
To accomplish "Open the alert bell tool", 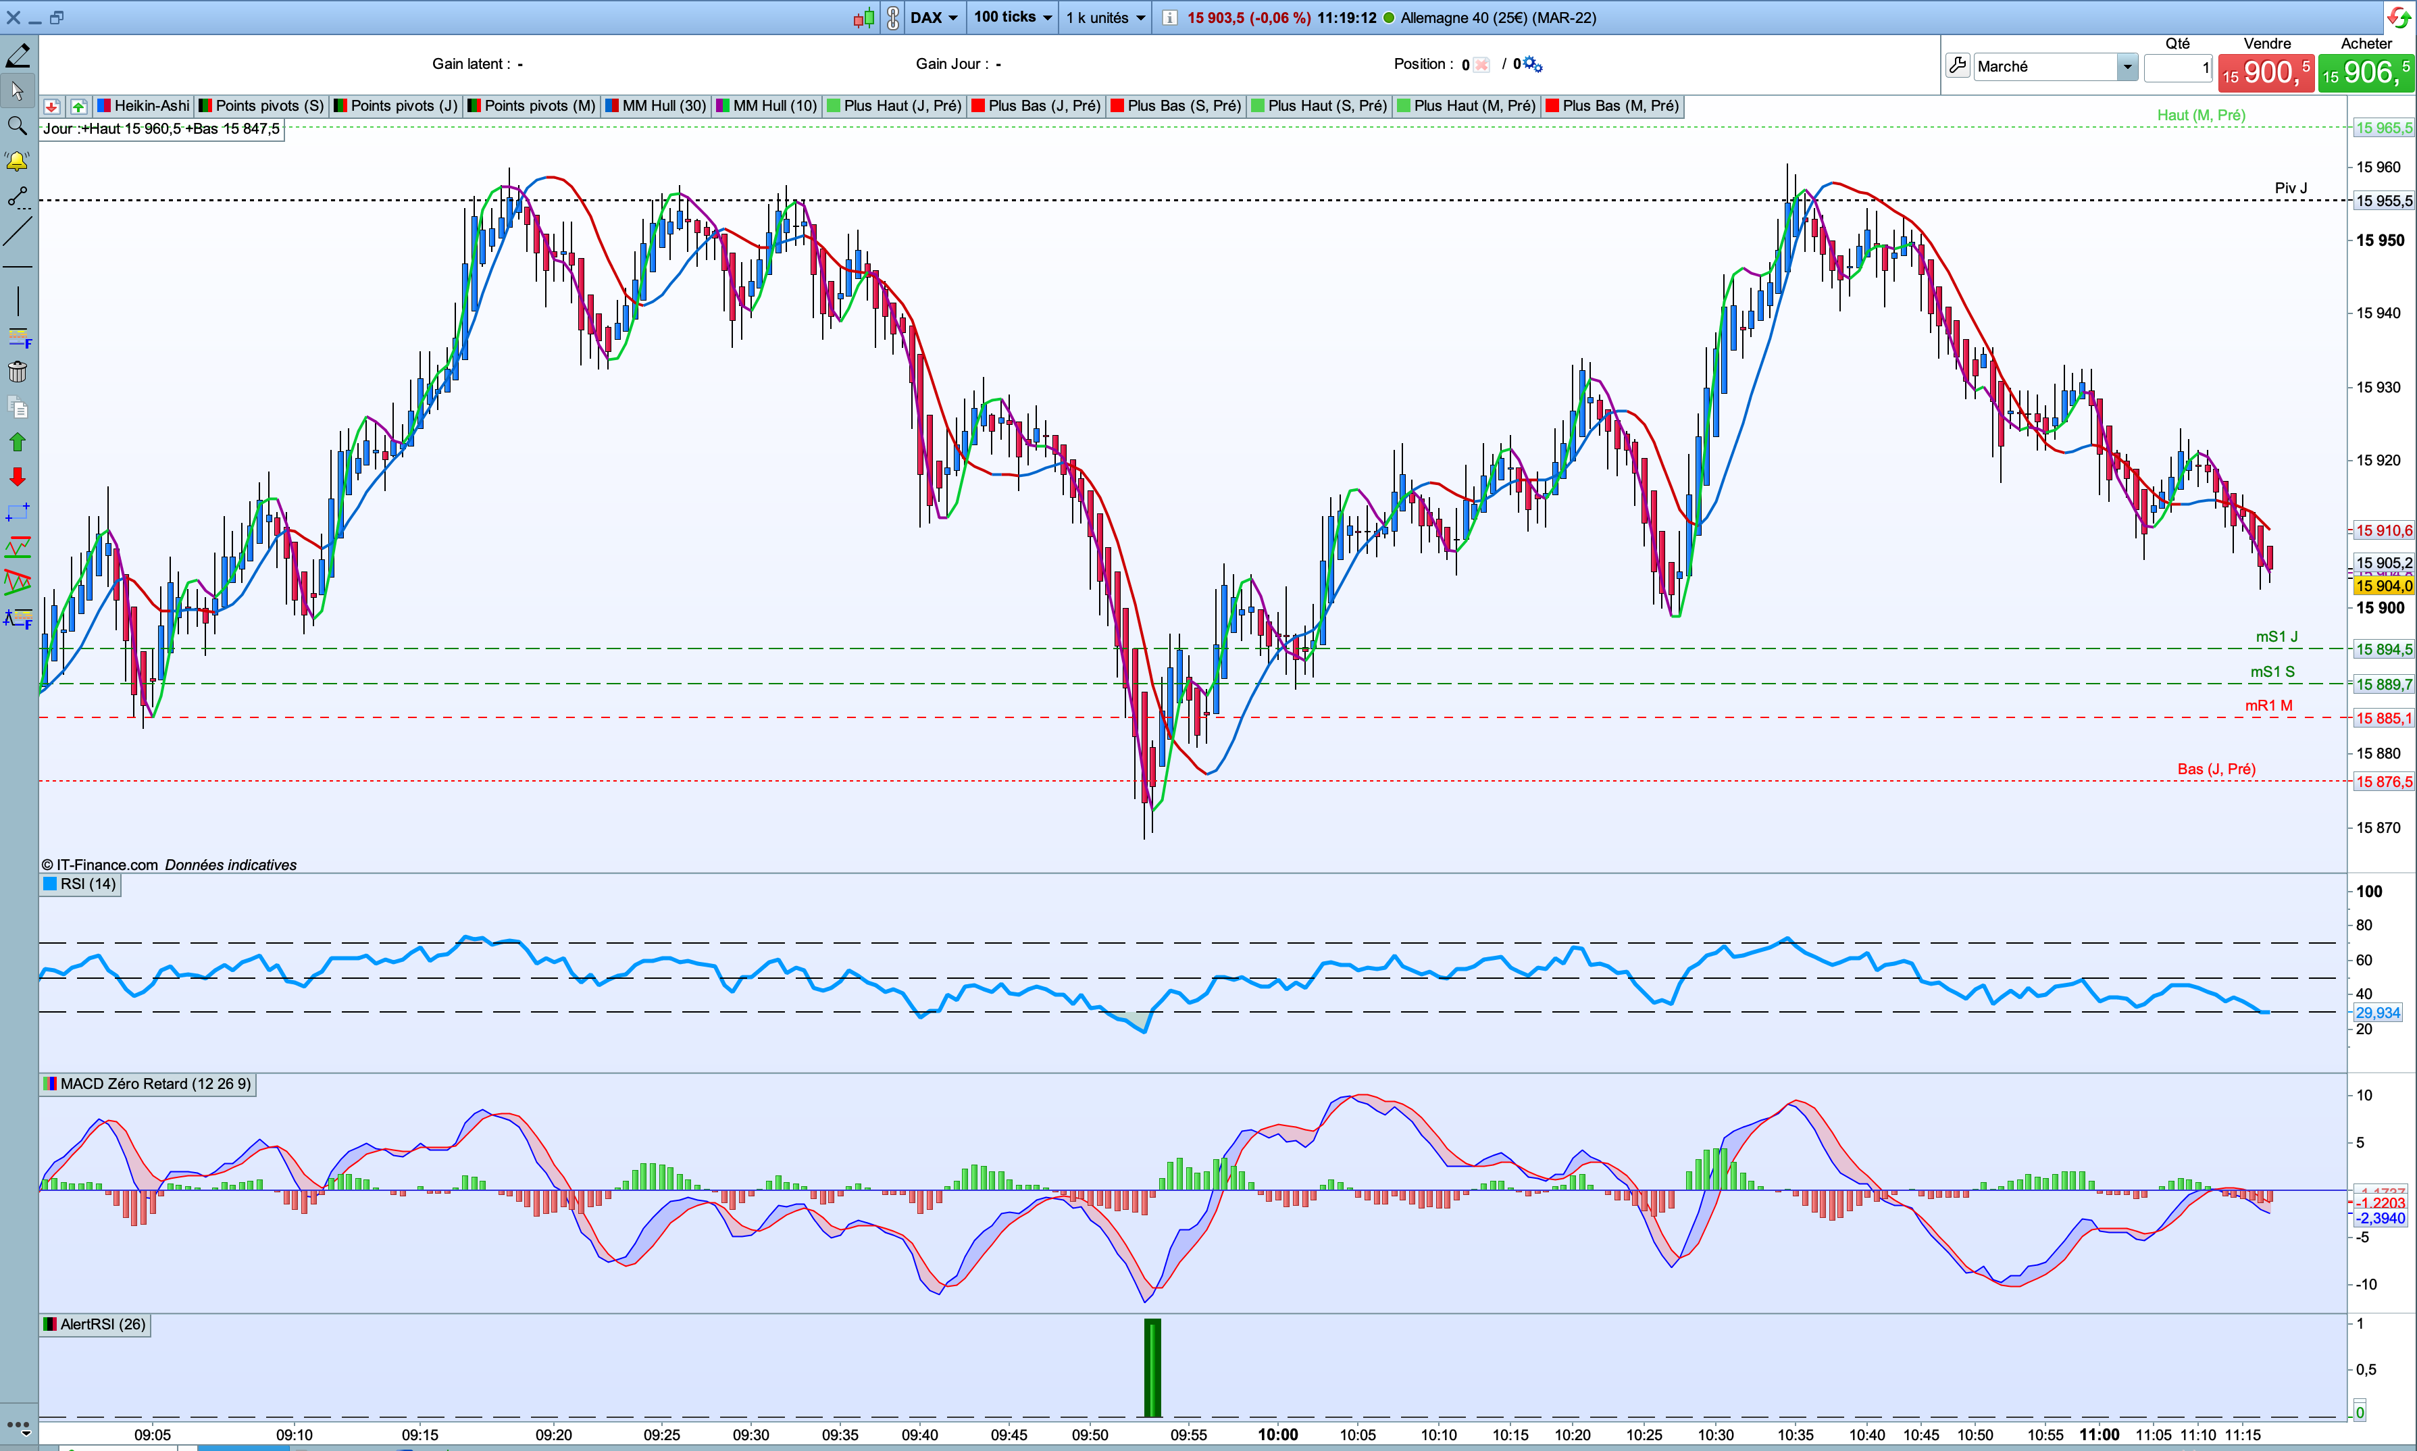I will click(17, 161).
